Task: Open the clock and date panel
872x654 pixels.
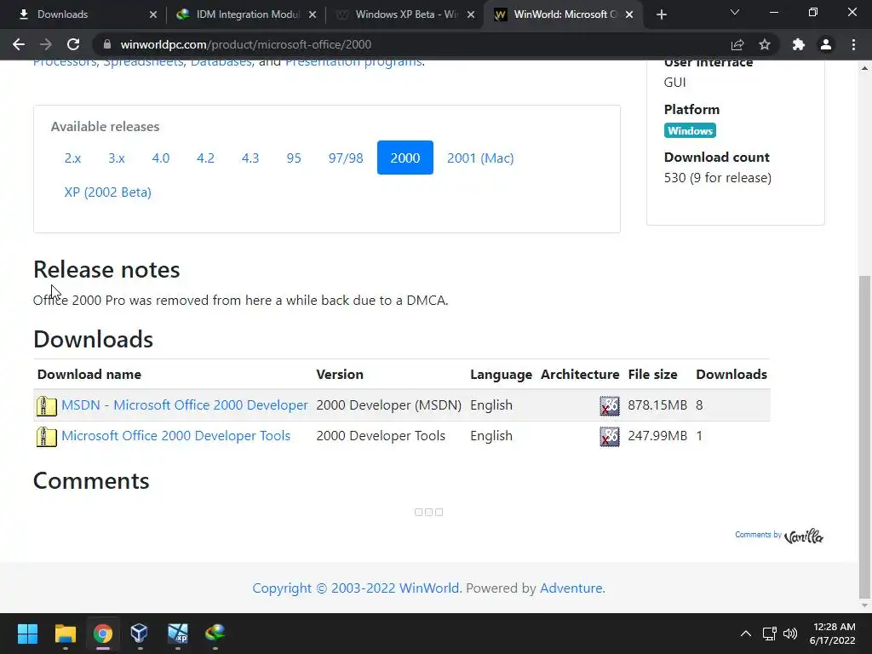Action: click(833, 634)
